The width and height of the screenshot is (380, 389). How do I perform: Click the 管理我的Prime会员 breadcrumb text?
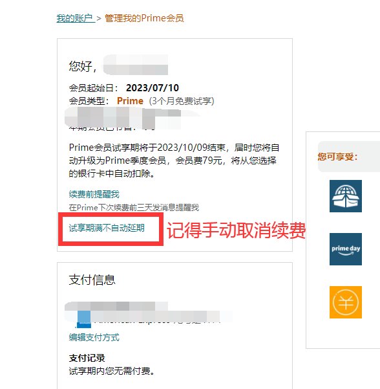click(x=144, y=18)
